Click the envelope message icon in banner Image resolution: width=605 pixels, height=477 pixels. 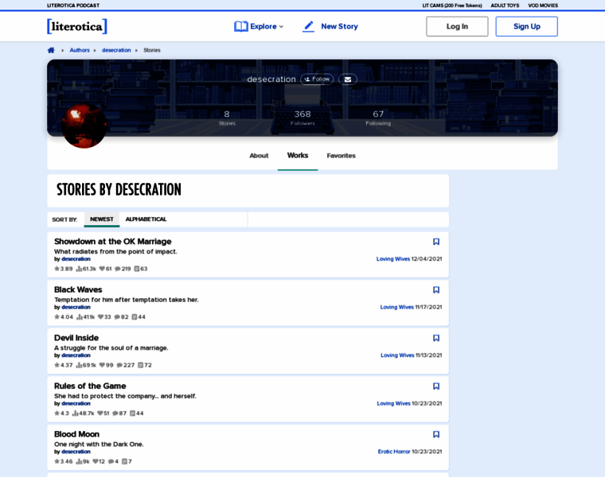pyautogui.click(x=348, y=79)
